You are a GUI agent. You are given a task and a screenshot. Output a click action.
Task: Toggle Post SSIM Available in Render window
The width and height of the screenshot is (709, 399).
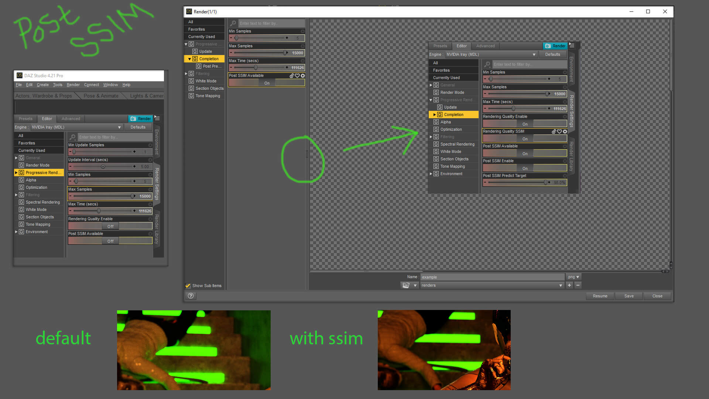(267, 83)
